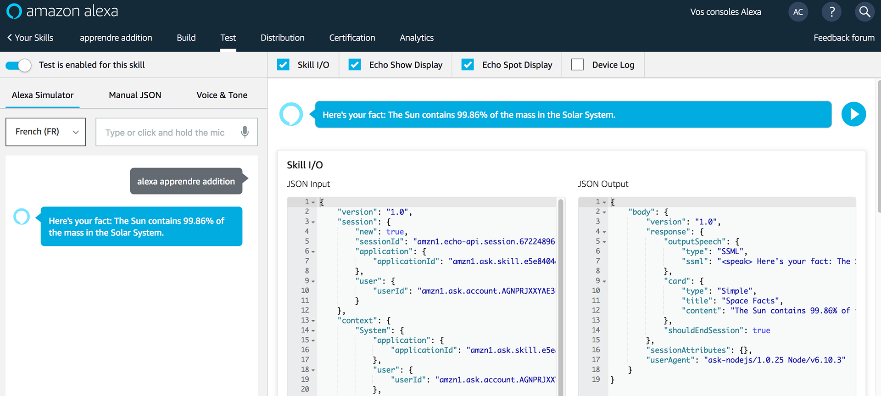This screenshot has height=396, width=881.
Task: Select the Test tab
Action: click(228, 38)
